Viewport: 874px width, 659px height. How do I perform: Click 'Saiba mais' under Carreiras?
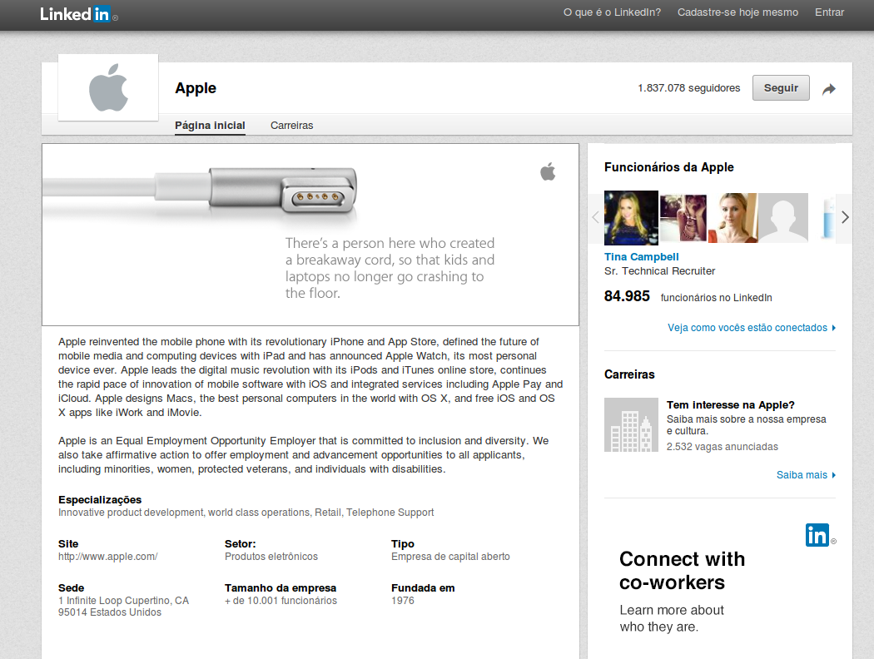(806, 474)
